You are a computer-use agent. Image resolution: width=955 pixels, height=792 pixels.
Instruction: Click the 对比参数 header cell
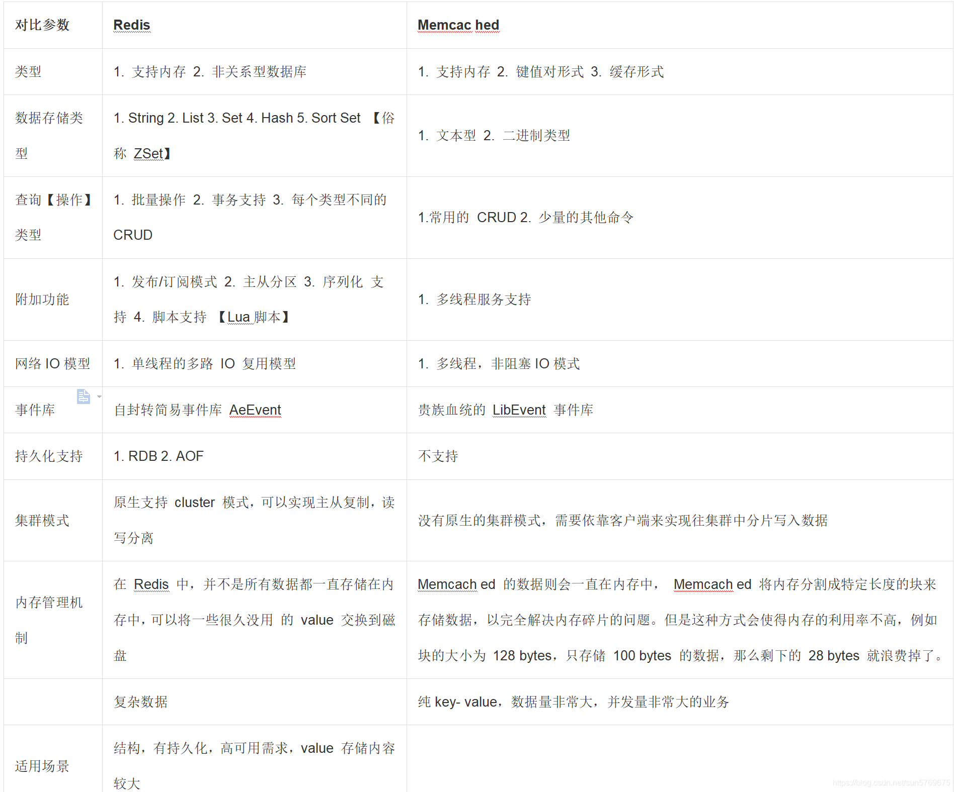point(43,24)
